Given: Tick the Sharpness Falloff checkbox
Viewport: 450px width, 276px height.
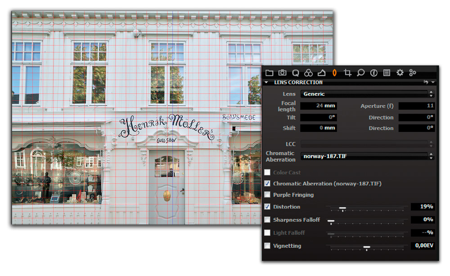Looking at the screenshot, I should [267, 219].
